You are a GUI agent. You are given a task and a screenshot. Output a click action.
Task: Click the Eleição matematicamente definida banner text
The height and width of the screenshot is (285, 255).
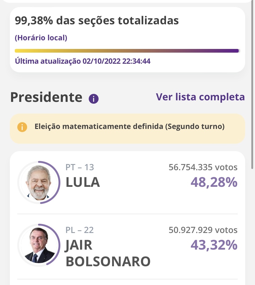click(129, 126)
